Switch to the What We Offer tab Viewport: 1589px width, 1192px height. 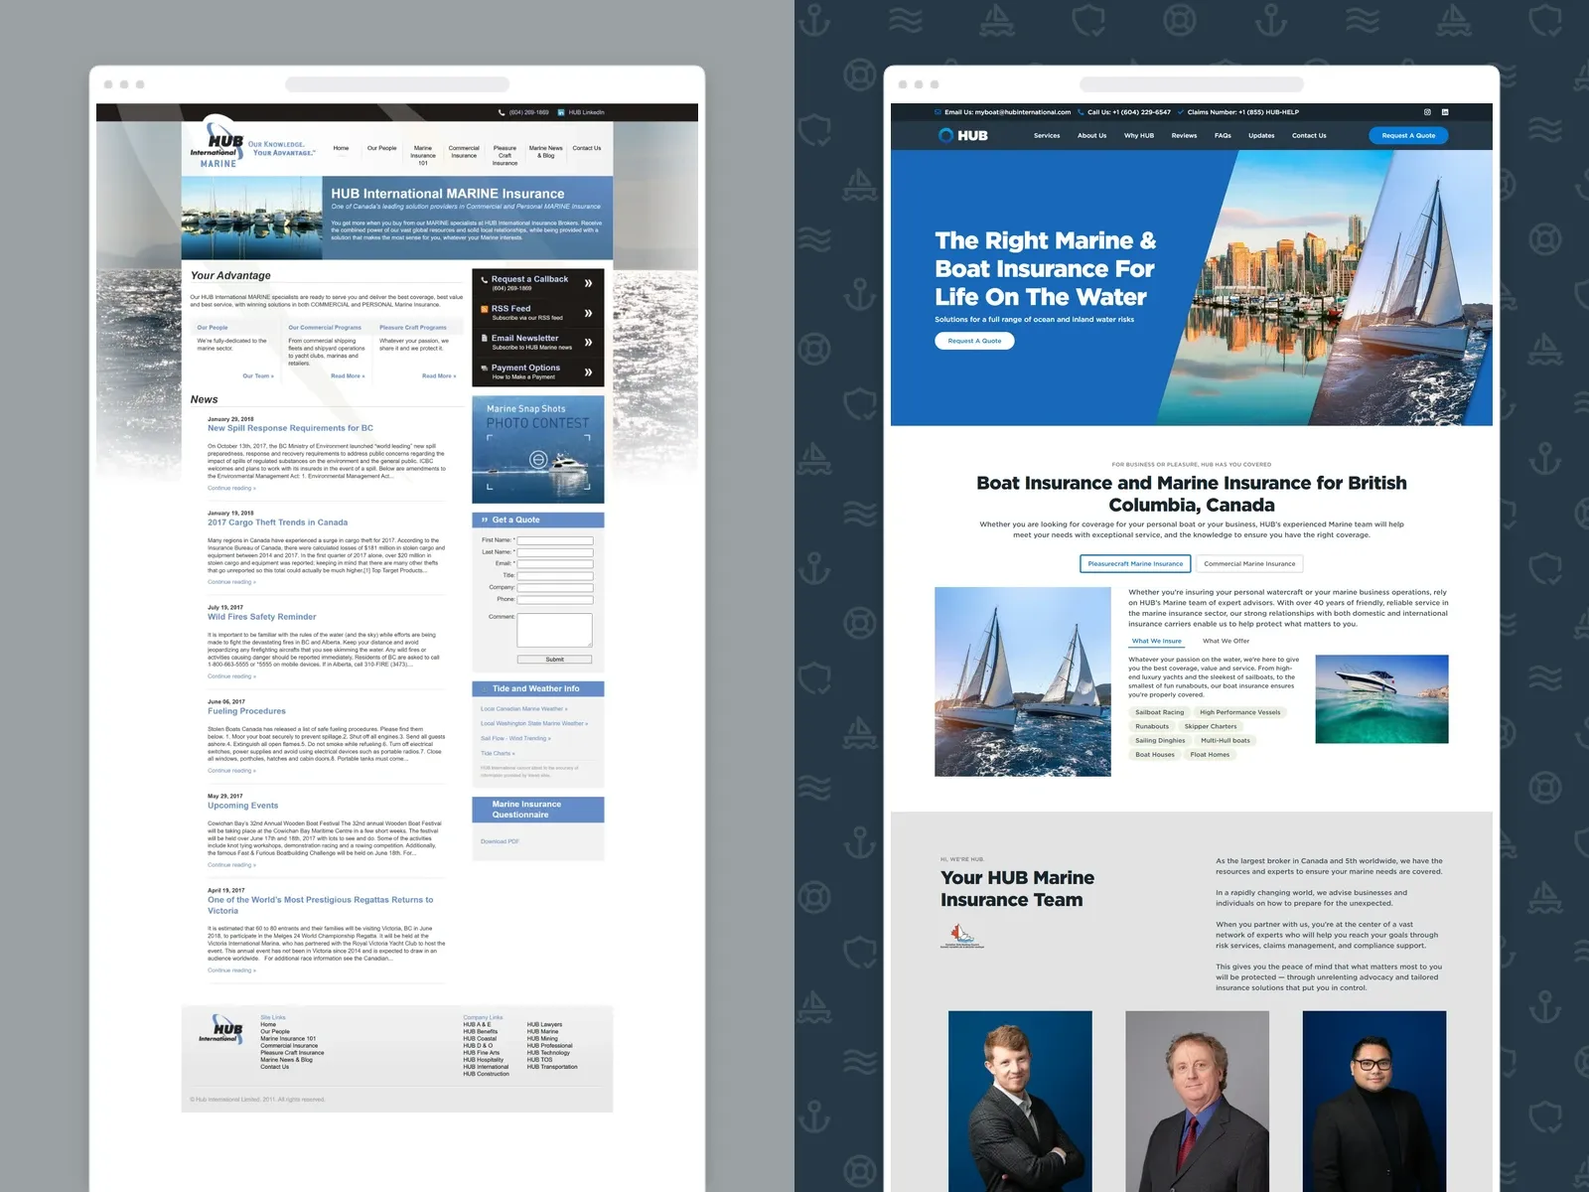pos(1227,641)
